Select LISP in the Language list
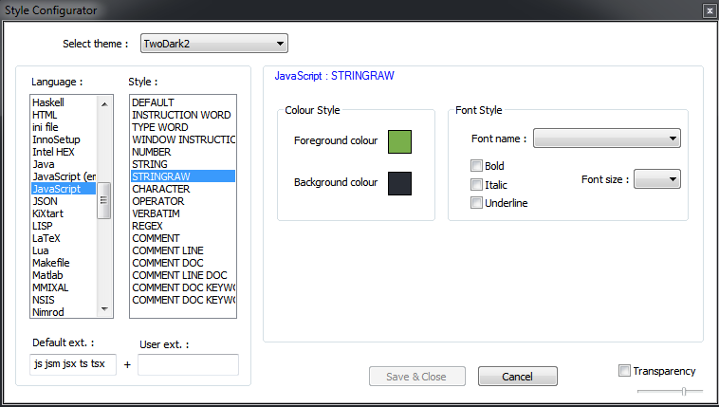 (64, 226)
